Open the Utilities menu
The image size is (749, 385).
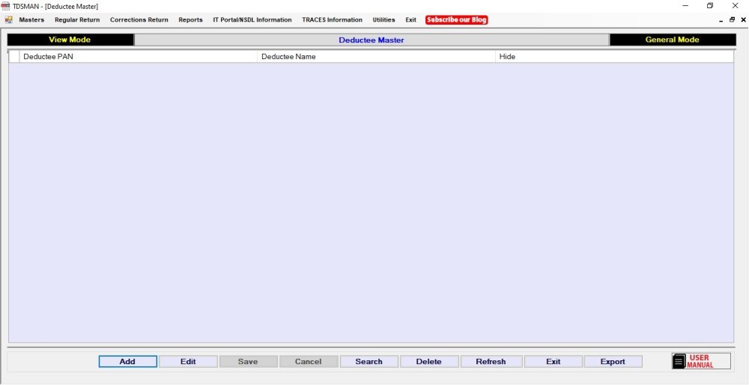[383, 20]
